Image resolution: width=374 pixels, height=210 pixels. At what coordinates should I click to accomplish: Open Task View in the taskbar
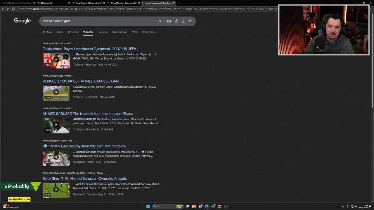[188, 206]
